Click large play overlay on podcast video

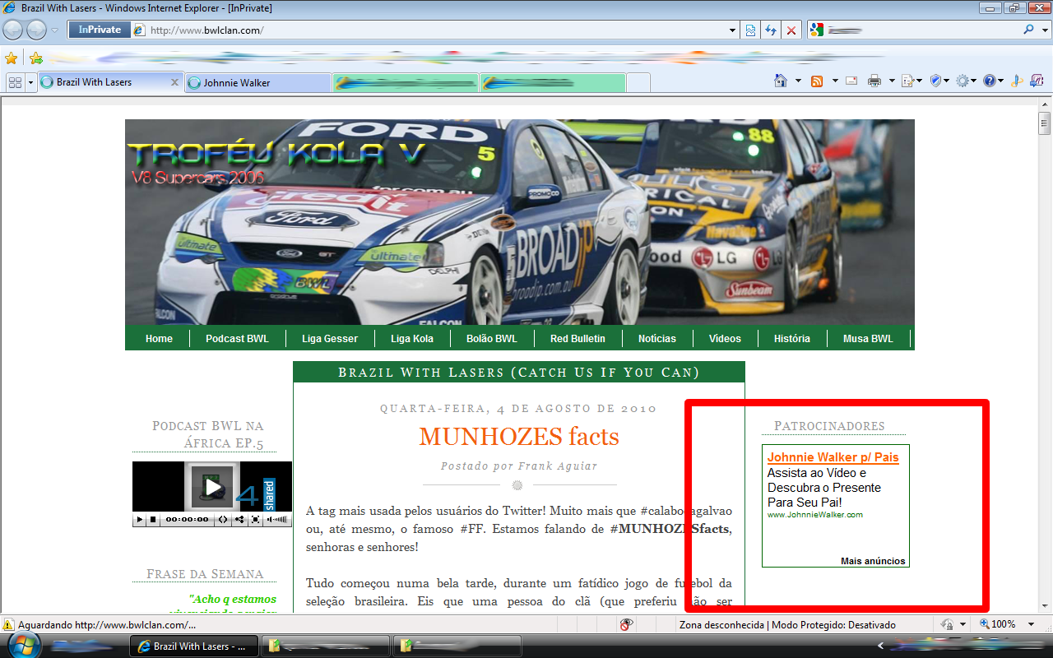pos(212,487)
